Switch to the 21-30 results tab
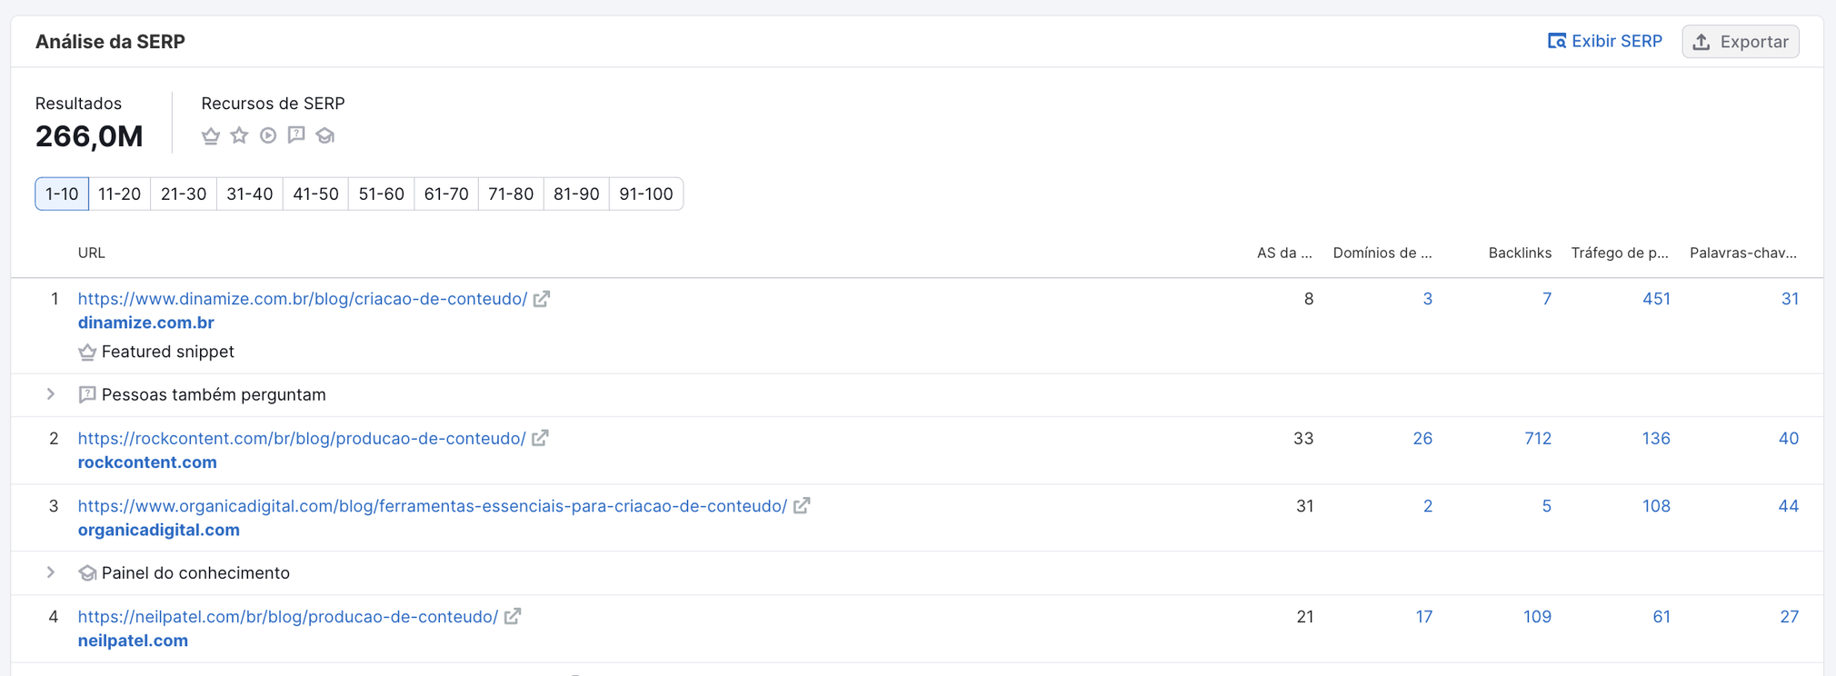 [184, 194]
